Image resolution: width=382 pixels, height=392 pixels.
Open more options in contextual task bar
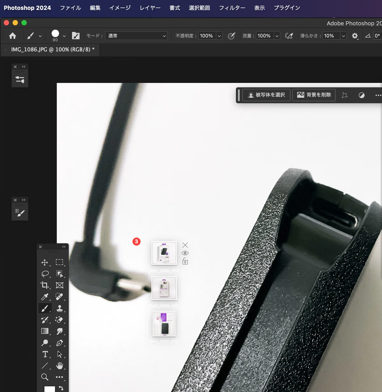378,95
